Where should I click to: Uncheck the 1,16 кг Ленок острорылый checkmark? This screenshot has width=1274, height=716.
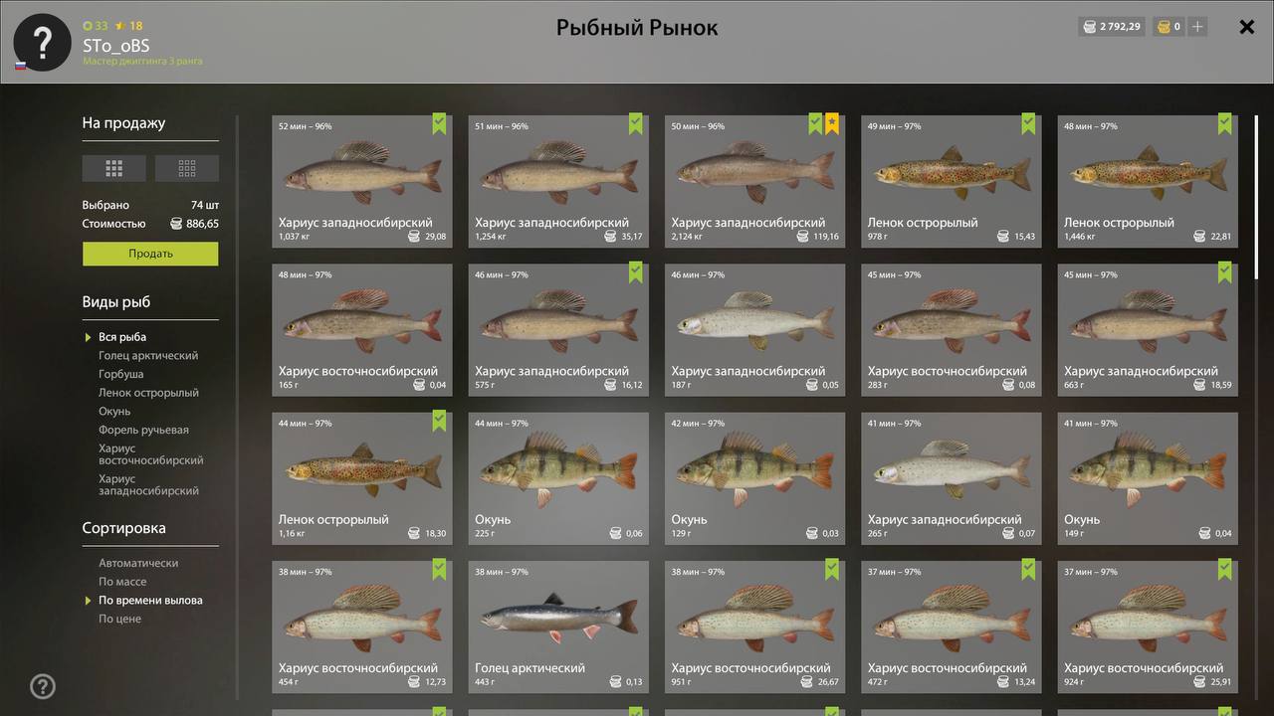[x=439, y=422]
